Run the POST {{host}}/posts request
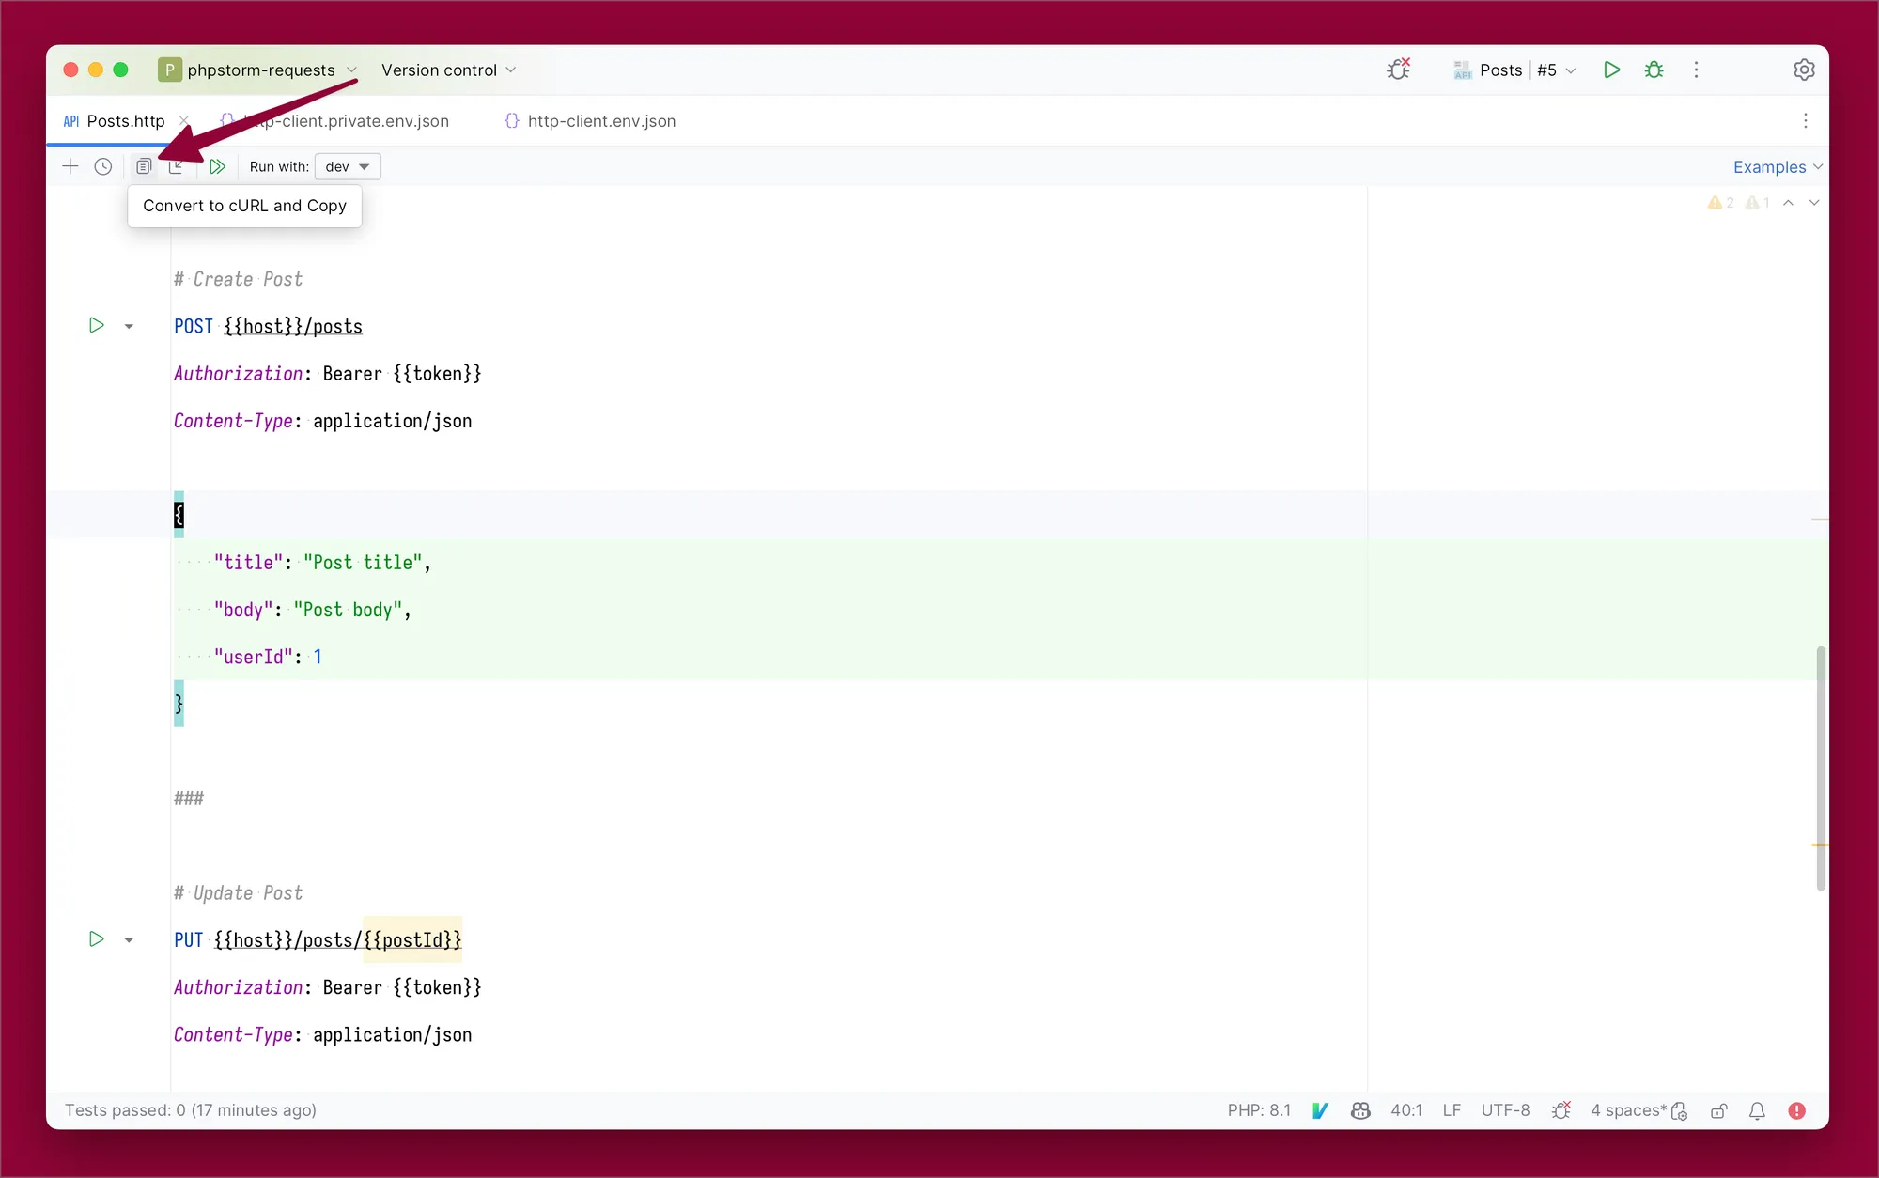Image resolution: width=1879 pixels, height=1178 pixels. (x=96, y=325)
